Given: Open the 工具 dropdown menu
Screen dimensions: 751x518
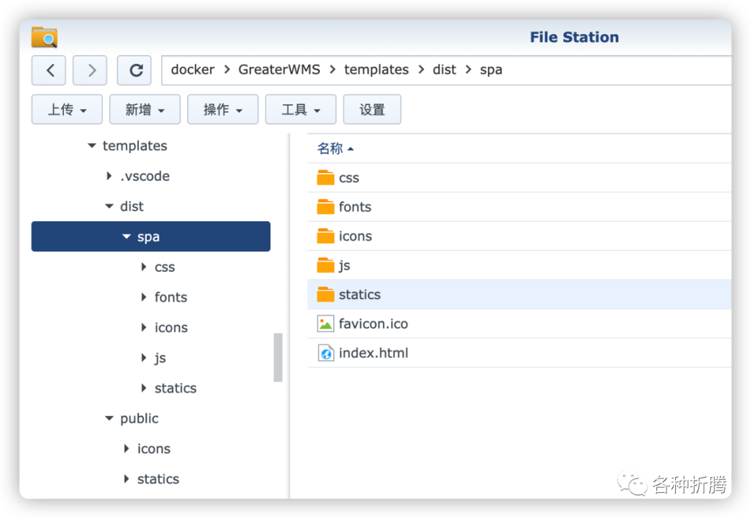Looking at the screenshot, I should [x=300, y=110].
